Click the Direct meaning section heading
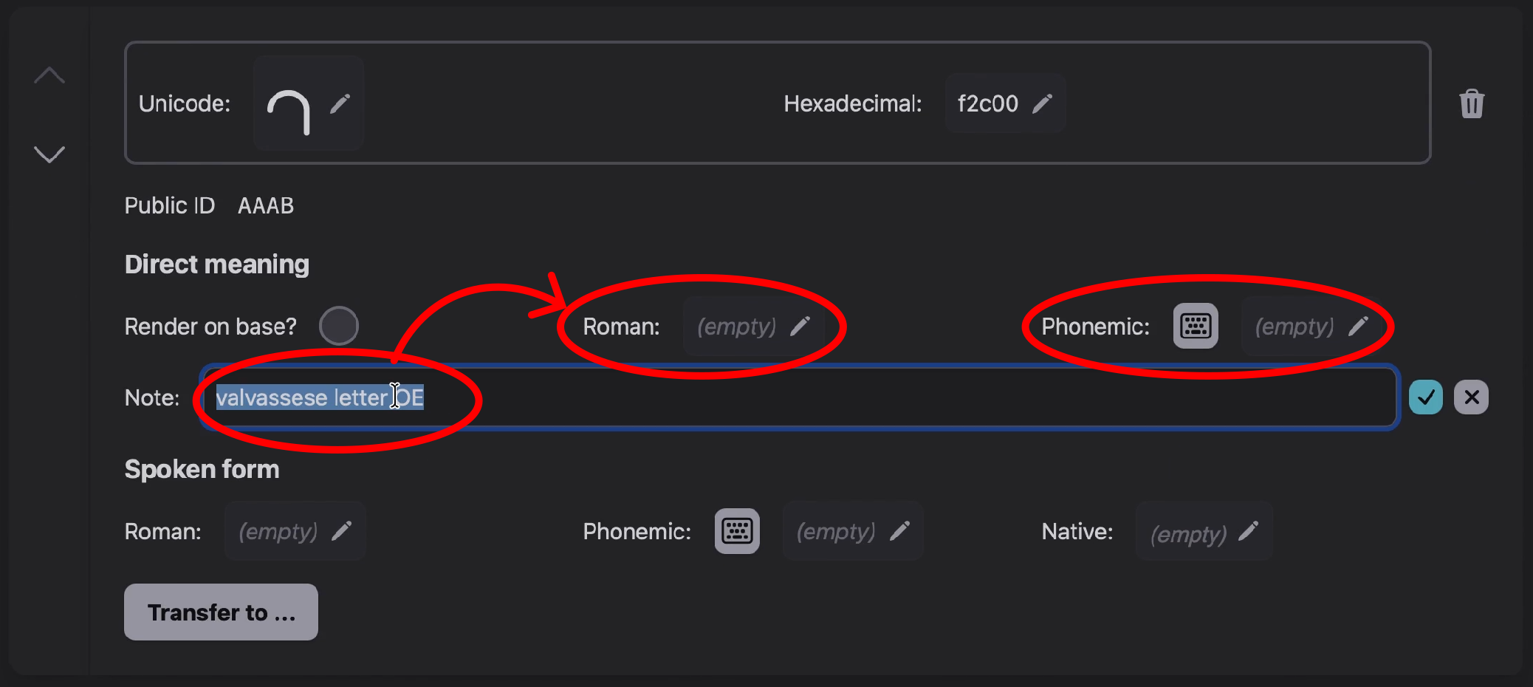The image size is (1533, 687). [216, 264]
